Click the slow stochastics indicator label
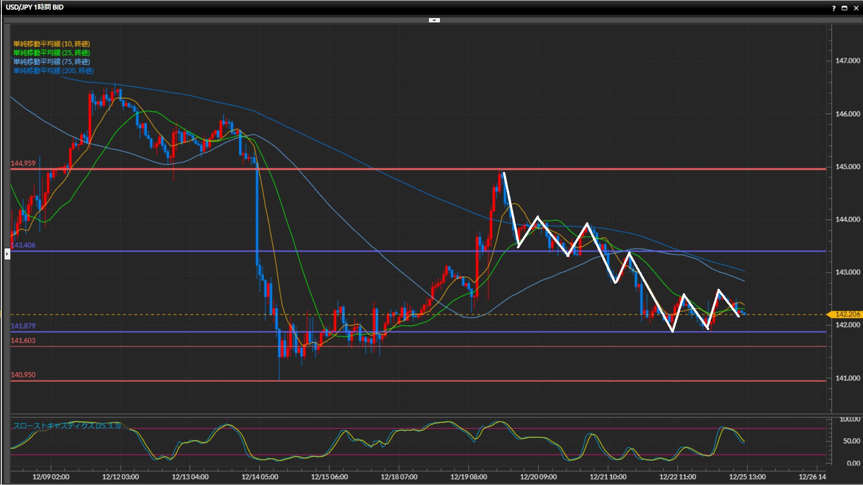The image size is (863, 485). (x=67, y=426)
